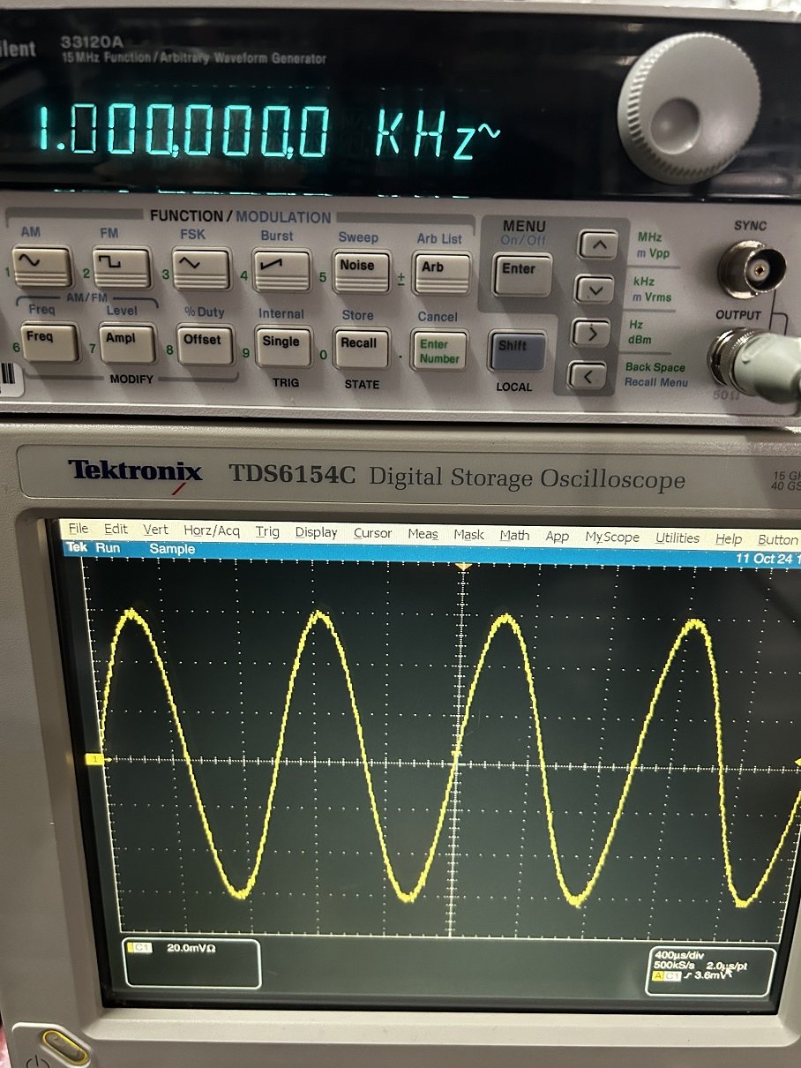Open the Help menu
The width and height of the screenshot is (801, 1068).
tap(729, 538)
